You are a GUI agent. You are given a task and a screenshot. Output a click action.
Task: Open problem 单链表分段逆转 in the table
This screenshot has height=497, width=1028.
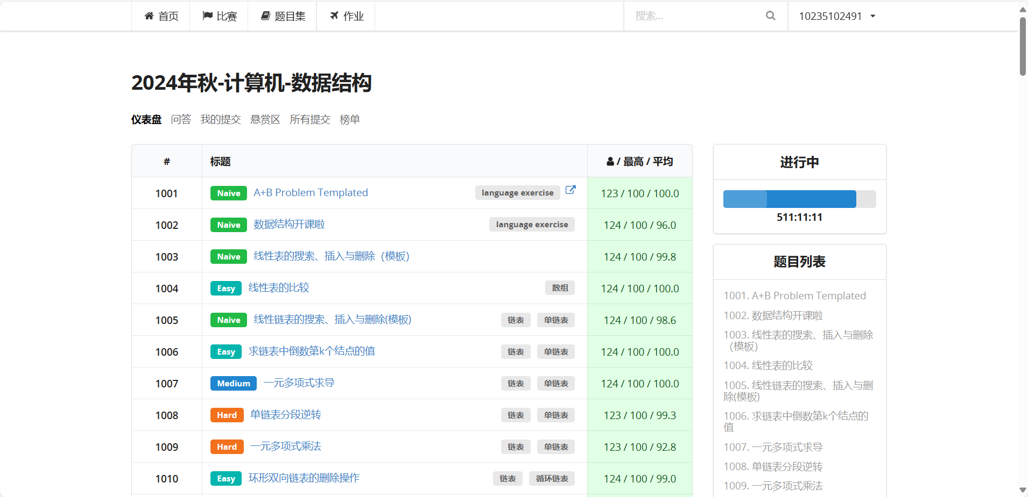pos(285,414)
